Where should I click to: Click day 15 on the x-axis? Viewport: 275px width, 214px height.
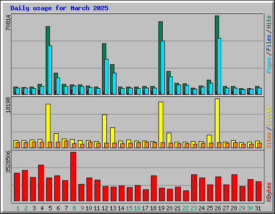pos(129,208)
